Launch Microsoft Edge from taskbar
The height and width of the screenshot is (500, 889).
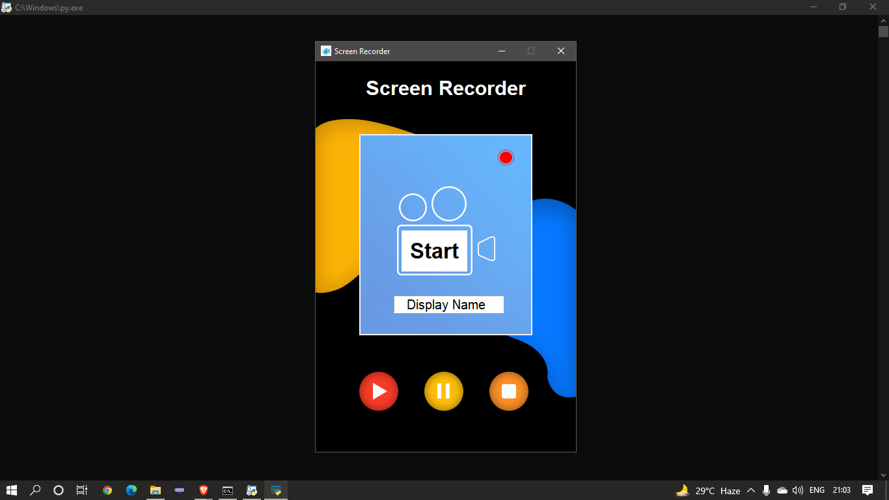131,490
